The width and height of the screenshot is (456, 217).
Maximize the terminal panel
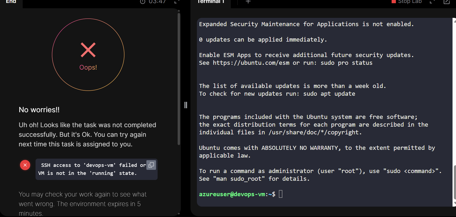(x=432, y=2)
